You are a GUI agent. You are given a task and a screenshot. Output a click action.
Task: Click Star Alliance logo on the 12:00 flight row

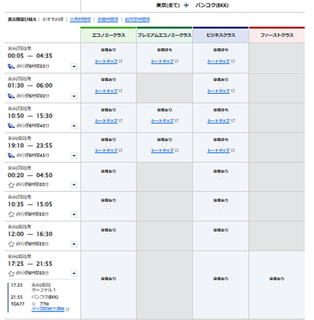(11, 244)
